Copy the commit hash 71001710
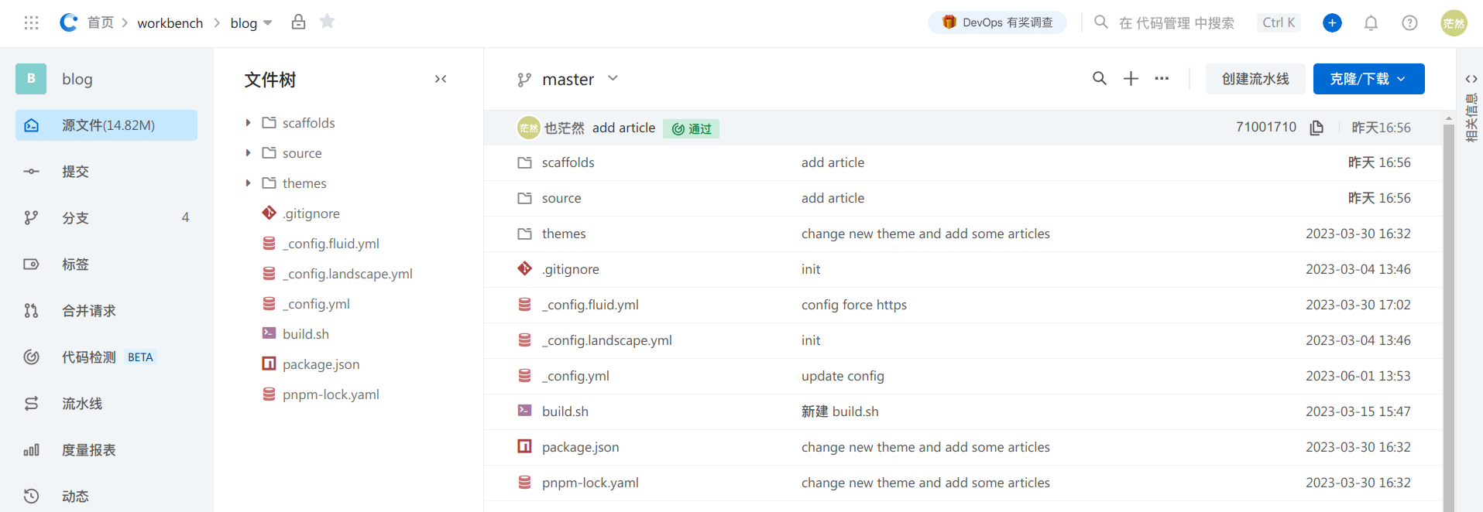The width and height of the screenshot is (1483, 512). point(1317,128)
